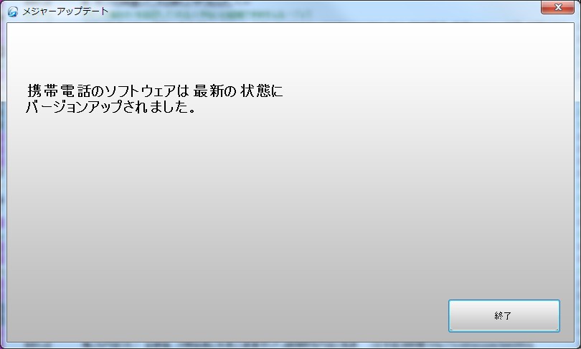Select the 終了 button to quit

tap(504, 316)
